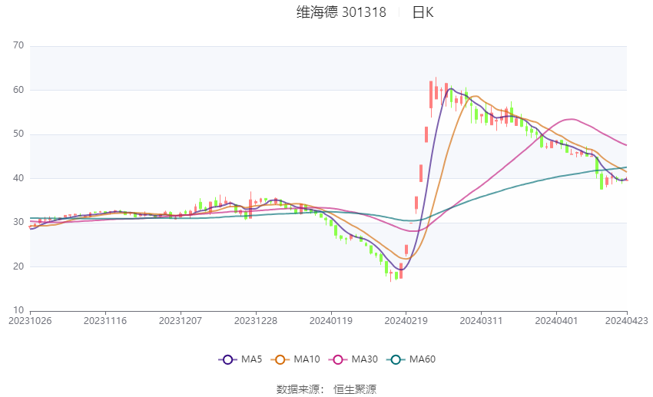The width and height of the screenshot is (653, 397).
Task: Click the 20 price axis label
Action: pyautogui.click(x=18, y=266)
